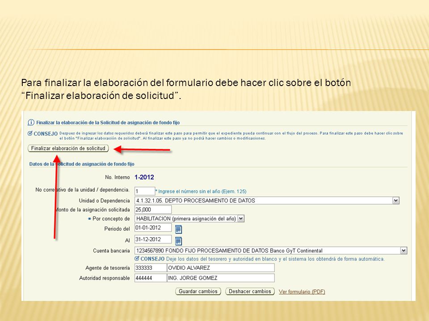Focus the No correlativo de la unidad field
The image size is (429, 321).
(x=145, y=191)
